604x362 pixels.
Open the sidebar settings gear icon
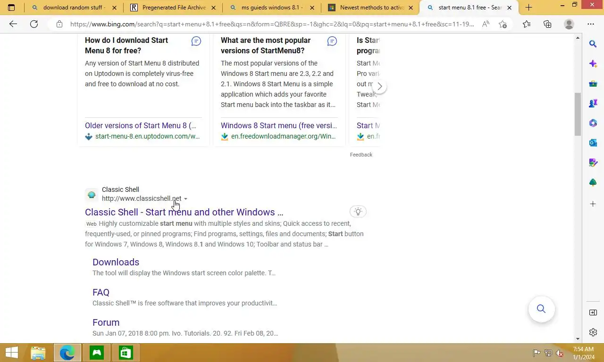pyautogui.click(x=593, y=332)
